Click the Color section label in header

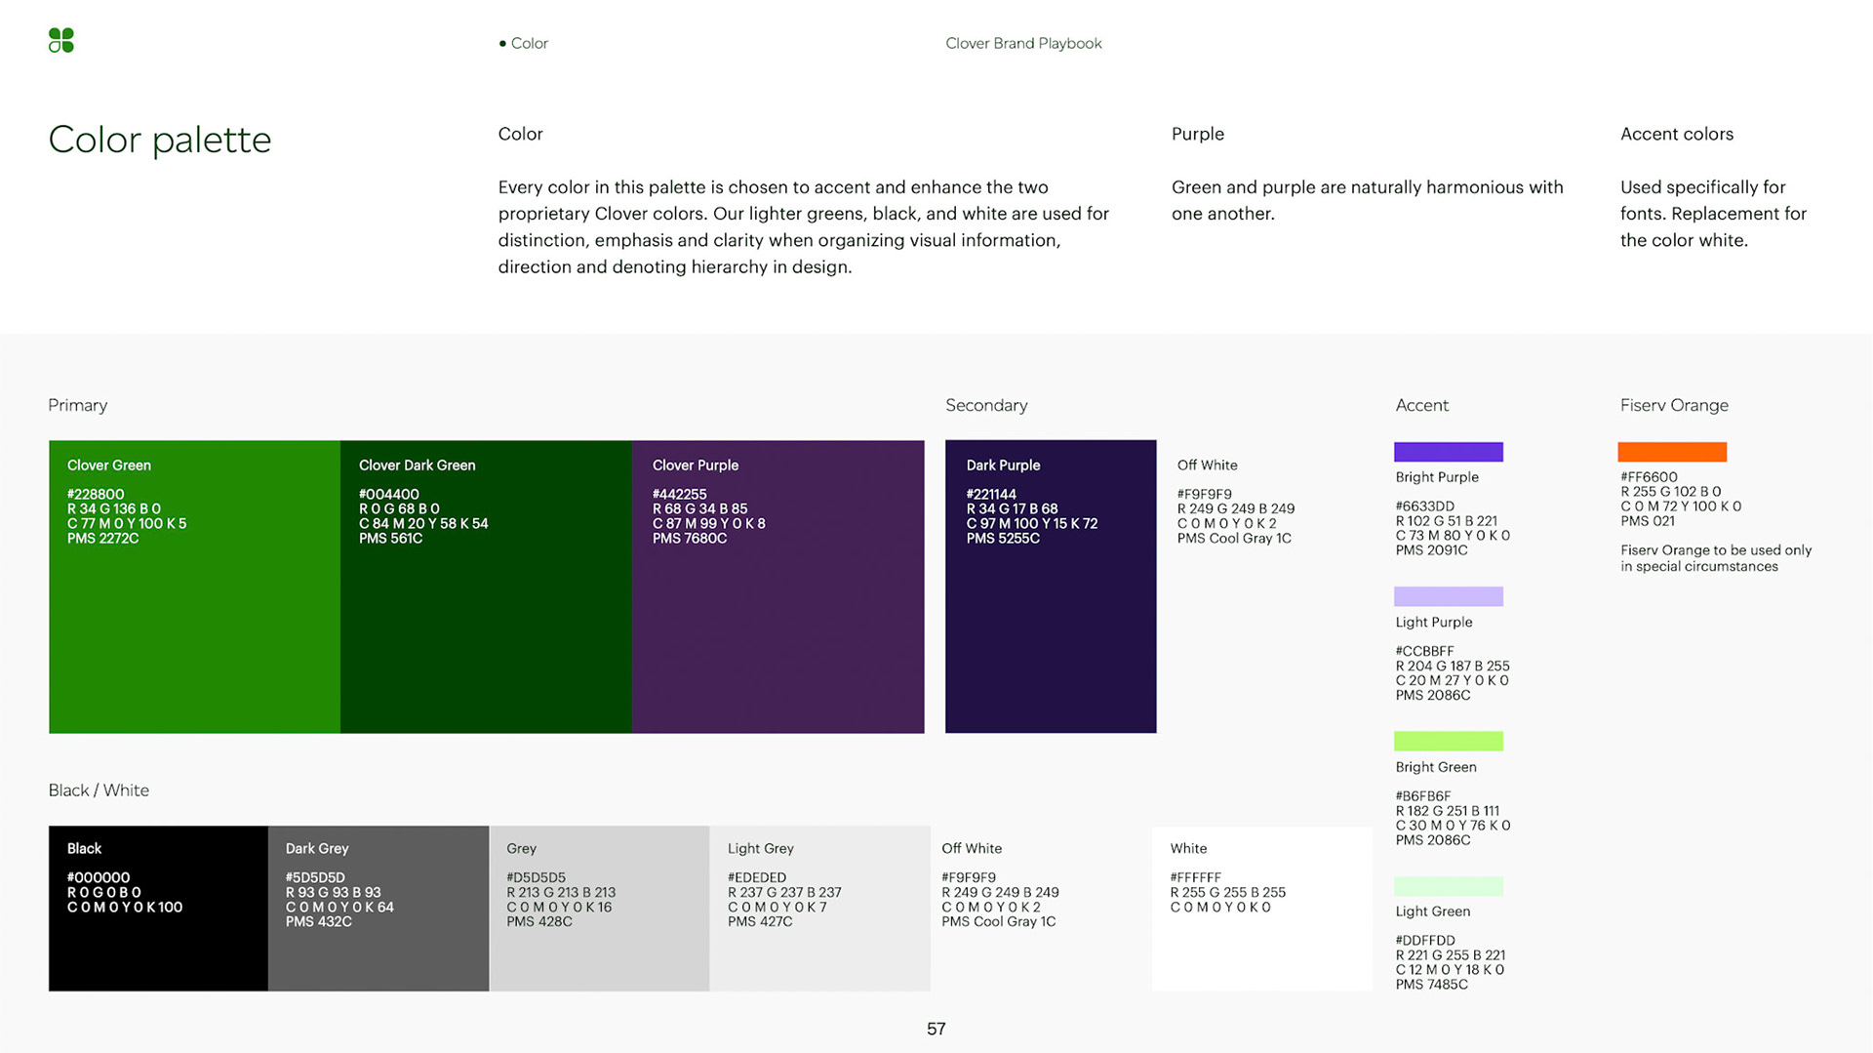point(529,43)
